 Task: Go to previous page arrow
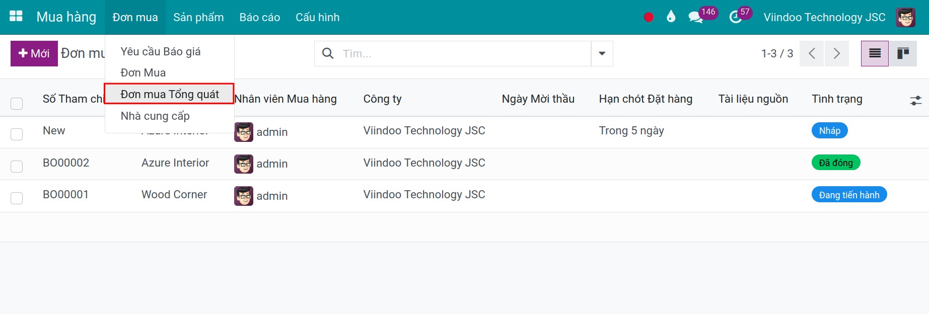coord(812,53)
